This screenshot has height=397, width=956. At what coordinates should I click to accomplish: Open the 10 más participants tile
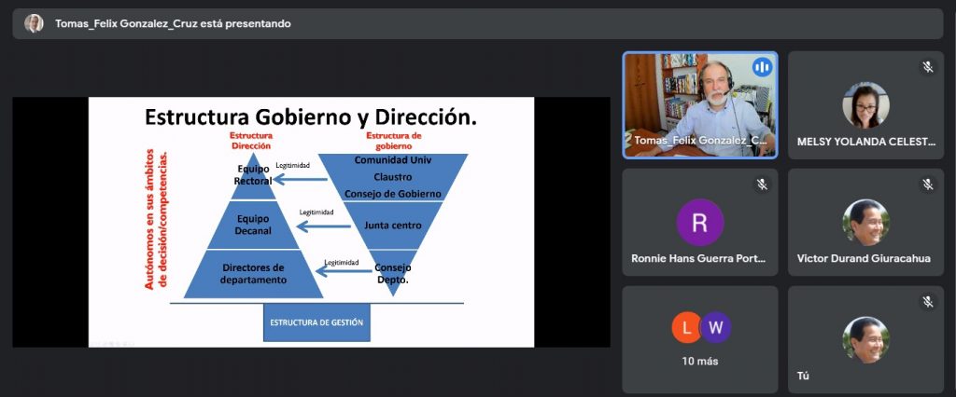pos(700,340)
